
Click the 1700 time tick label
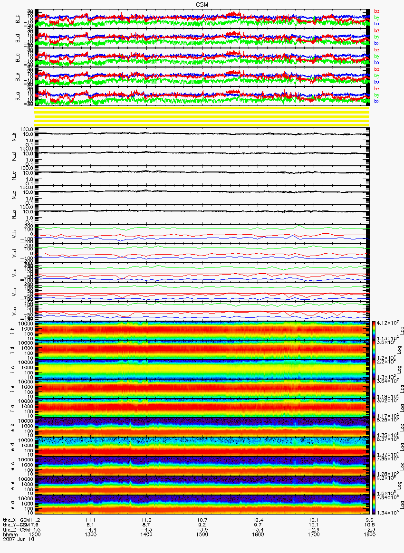point(314,534)
